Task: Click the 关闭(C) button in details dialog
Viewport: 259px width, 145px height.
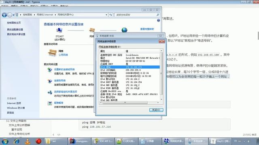Action: coord(156,110)
